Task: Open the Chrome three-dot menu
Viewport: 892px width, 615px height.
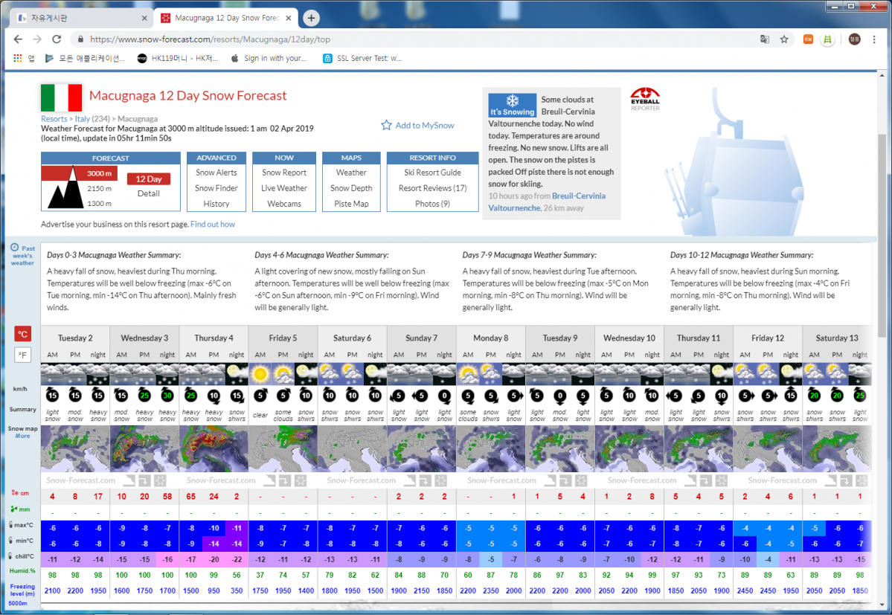Action: point(874,39)
